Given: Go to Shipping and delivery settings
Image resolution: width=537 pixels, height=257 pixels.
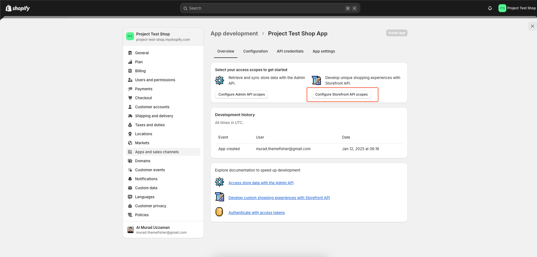Looking at the screenshot, I should (x=163, y=116).
